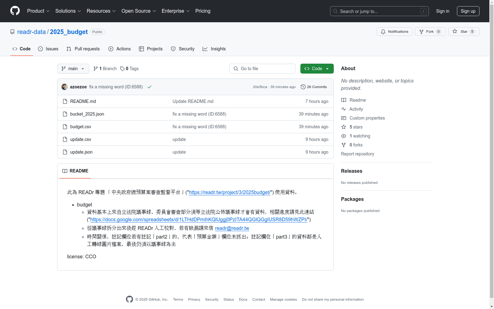This screenshot has width=494, height=309.
Task: Go to the Pricing page
Action: click(x=203, y=11)
